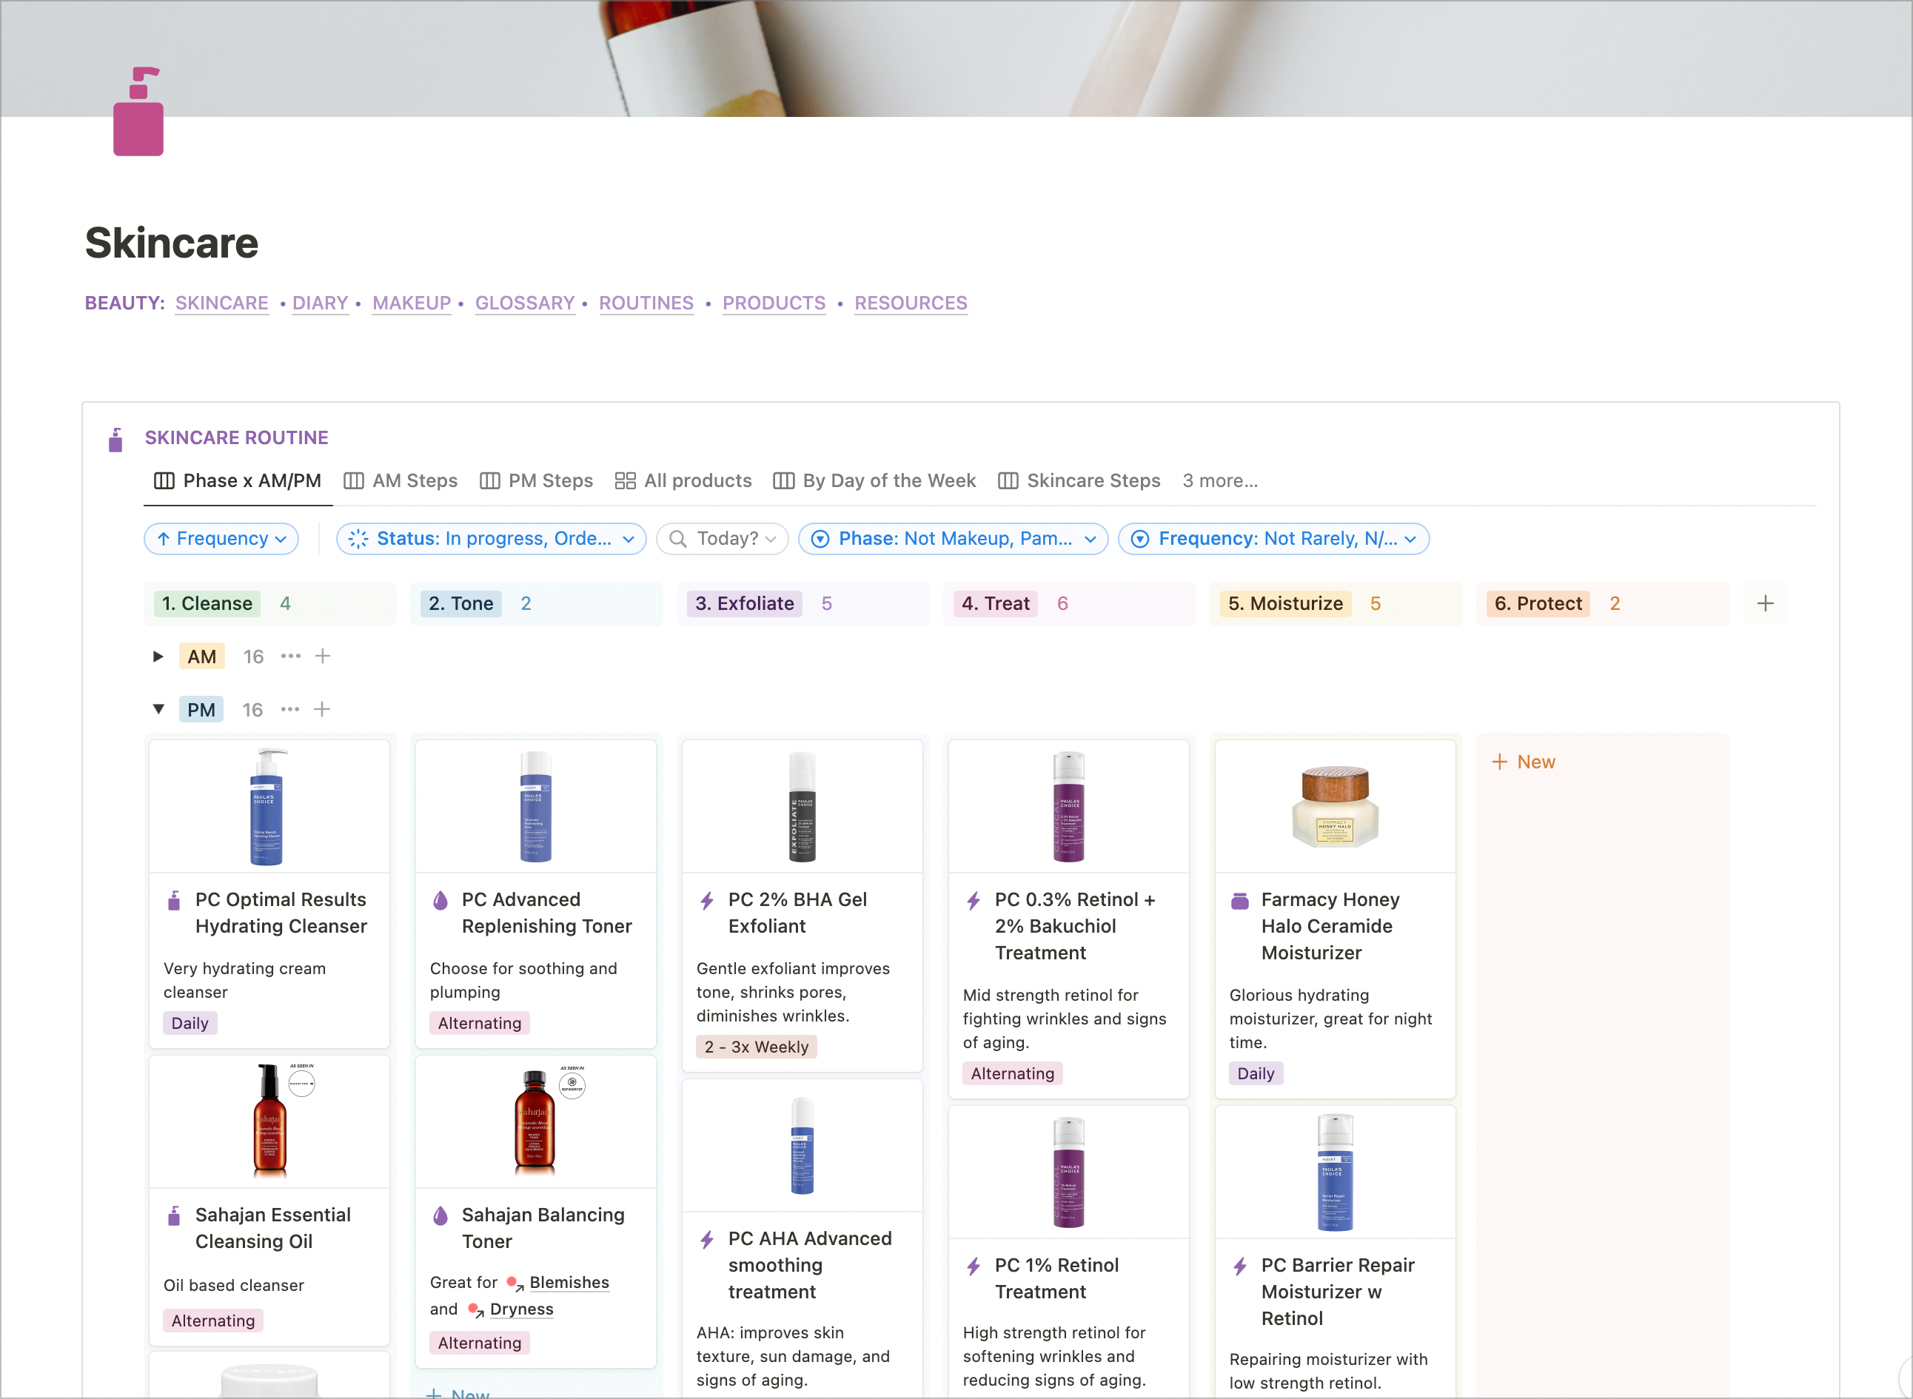Open the DIARY navigation link
This screenshot has height=1399, width=1913.
(320, 303)
